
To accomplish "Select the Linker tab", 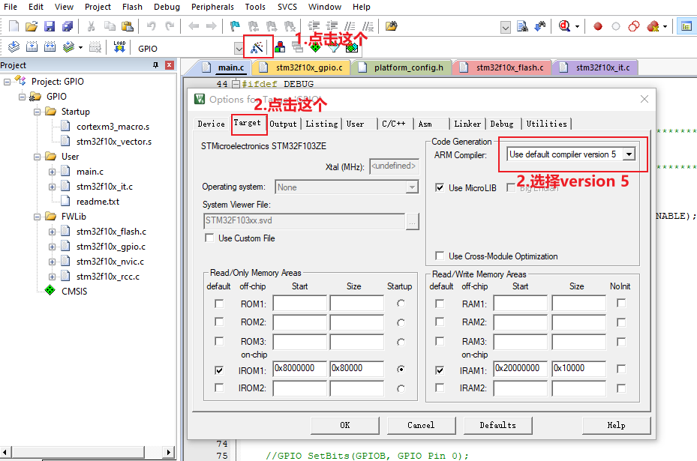I will [467, 124].
